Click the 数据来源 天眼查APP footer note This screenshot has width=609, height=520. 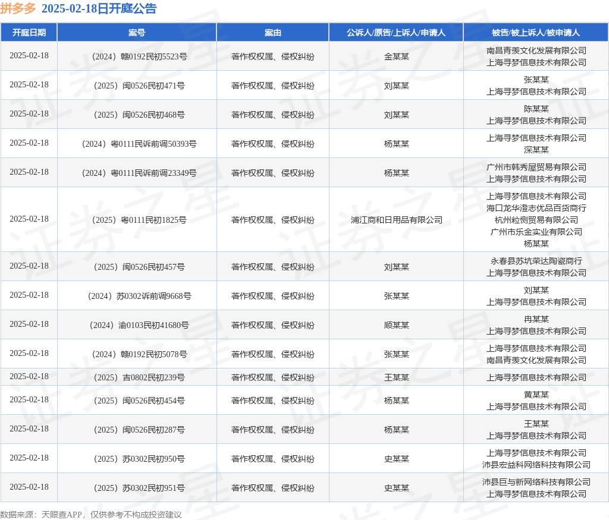click(91, 515)
